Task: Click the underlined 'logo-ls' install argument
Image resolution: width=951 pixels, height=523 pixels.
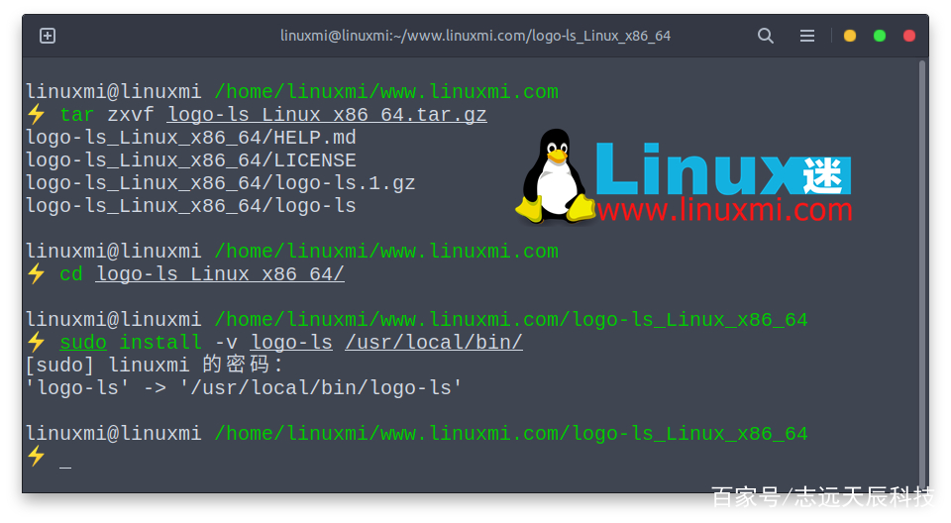Action: 291,342
